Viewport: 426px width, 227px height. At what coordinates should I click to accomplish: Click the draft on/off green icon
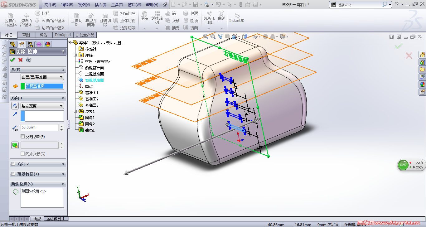[15, 145]
